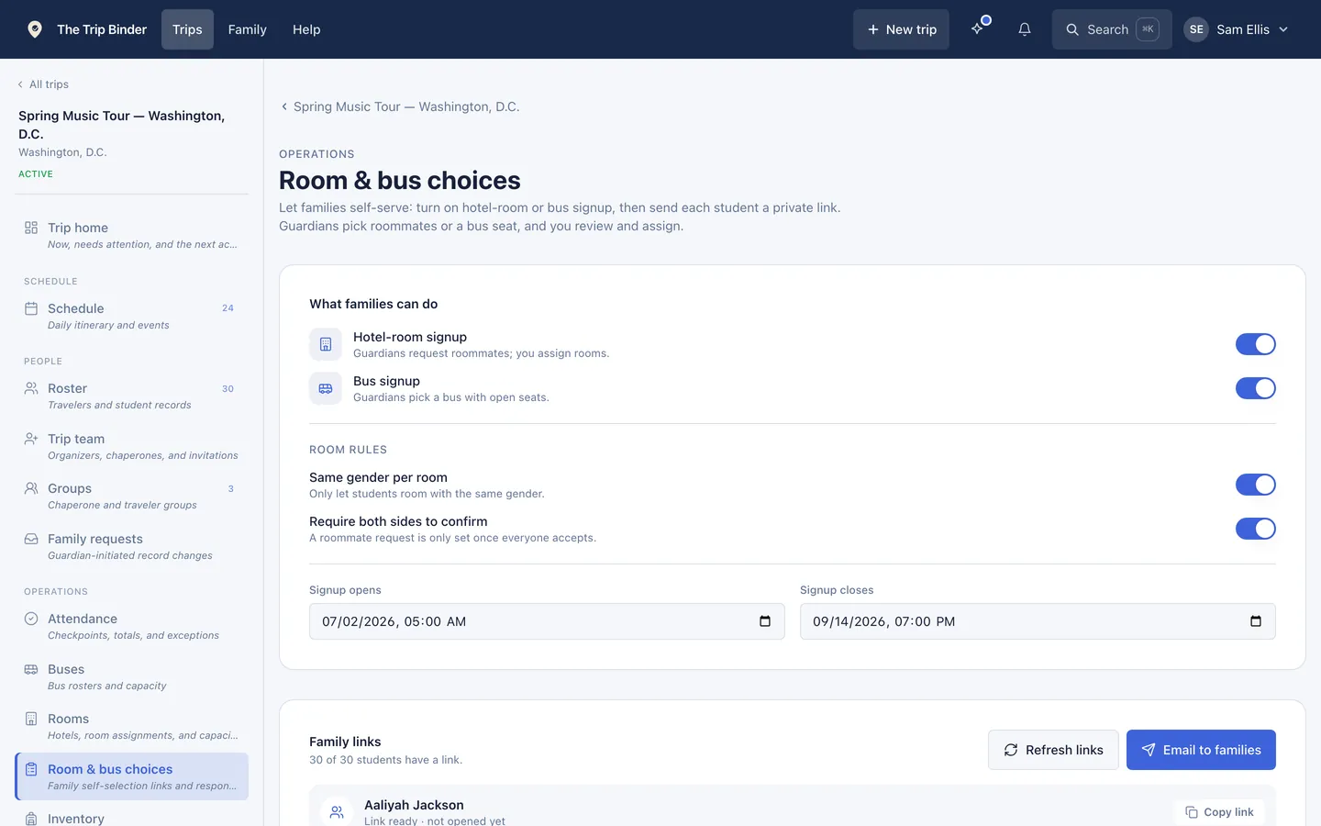The image size is (1321, 826).
Task: Click the Groups icon in sidebar
Action: (31, 488)
